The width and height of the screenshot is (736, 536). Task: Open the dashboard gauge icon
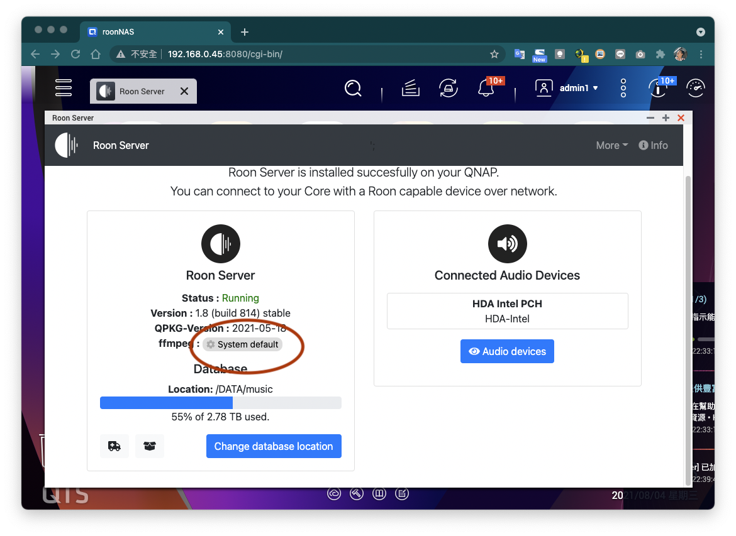pyautogui.click(x=696, y=88)
